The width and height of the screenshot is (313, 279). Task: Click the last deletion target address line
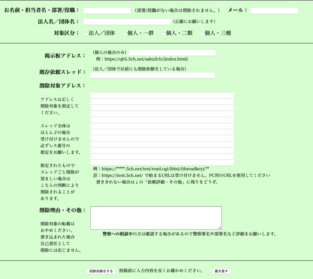tap(162, 163)
